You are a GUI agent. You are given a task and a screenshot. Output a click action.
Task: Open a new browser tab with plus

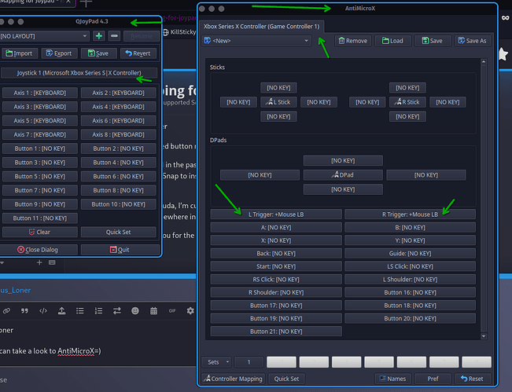86,3
